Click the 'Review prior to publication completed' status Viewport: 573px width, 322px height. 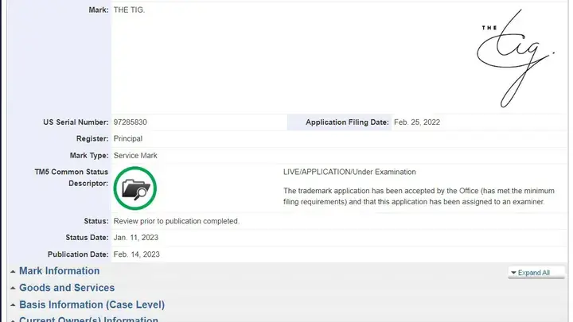pyautogui.click(x=177, y=221)
